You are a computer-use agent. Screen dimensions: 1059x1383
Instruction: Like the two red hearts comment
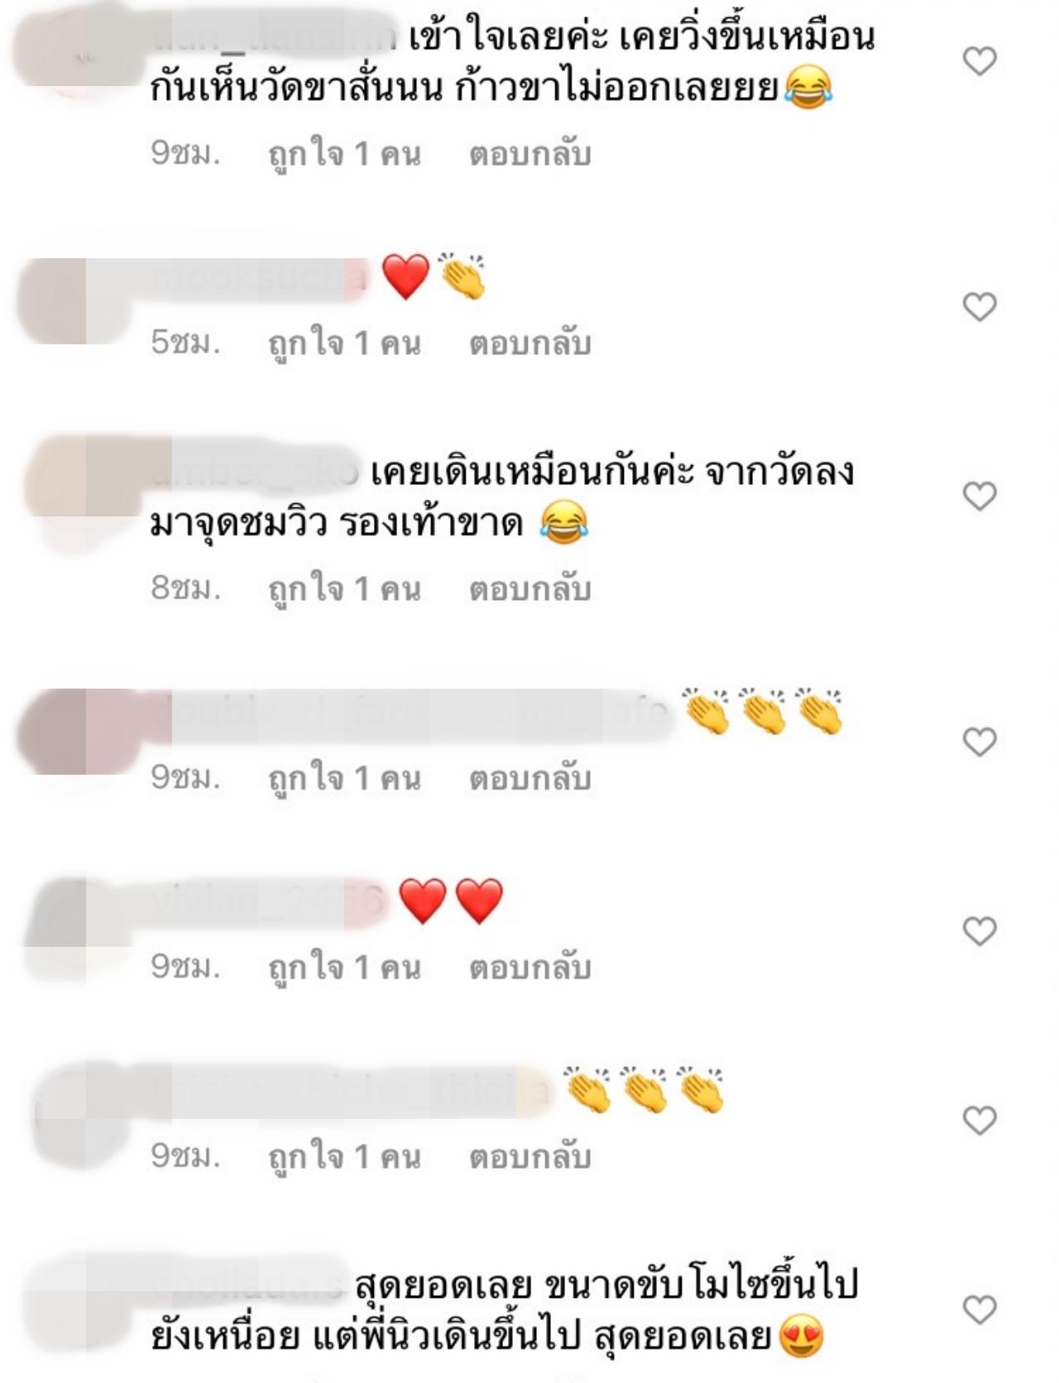(980, 931)
